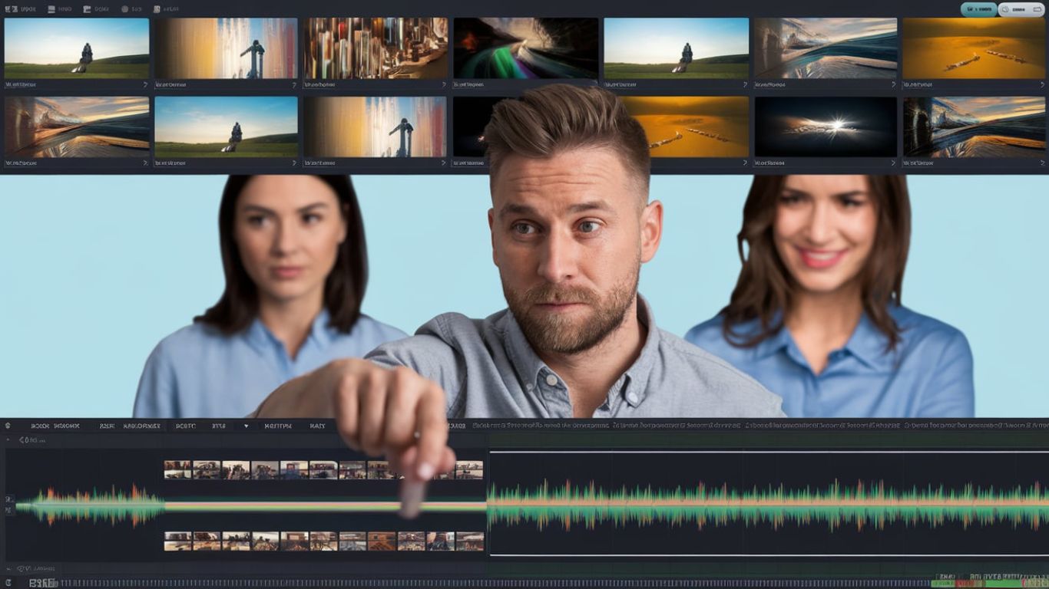Image resolution: width=1049 pixels, height=589 pixels.
Task: Select the long audio waveform clip in timeline
Action: click(x=768, y=505)
